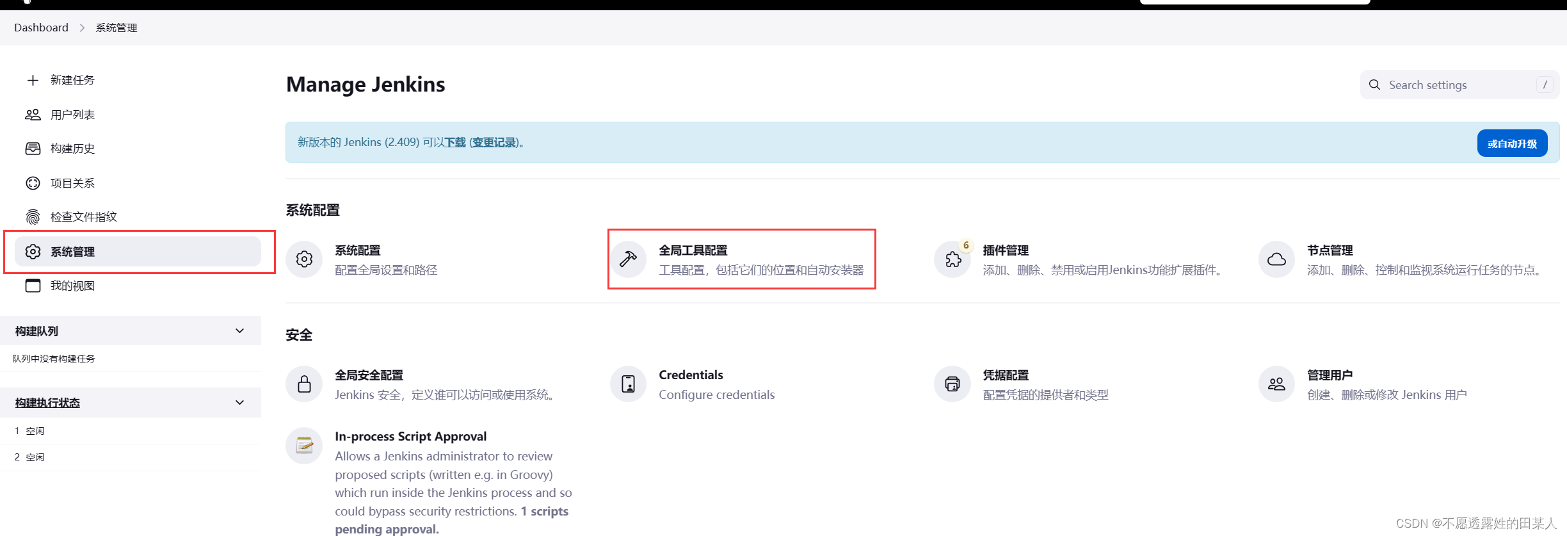Open 构建历史 in the sidebar
The image size is (1567, 536).
(x=72, y=149)
